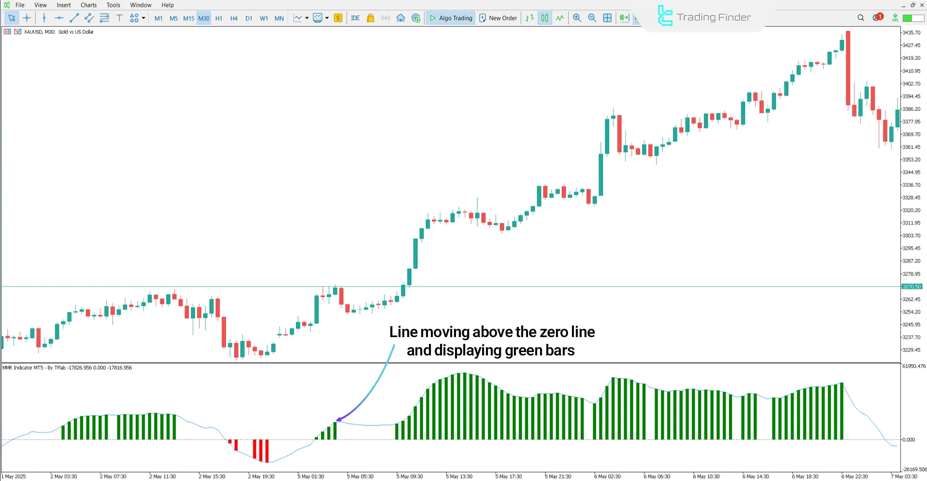The image size is (927, 481).
Task: Open the MetaEditor IDE
Action: pos(356,18)
